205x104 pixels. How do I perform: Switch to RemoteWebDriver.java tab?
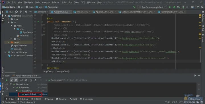tap(171, 12)
